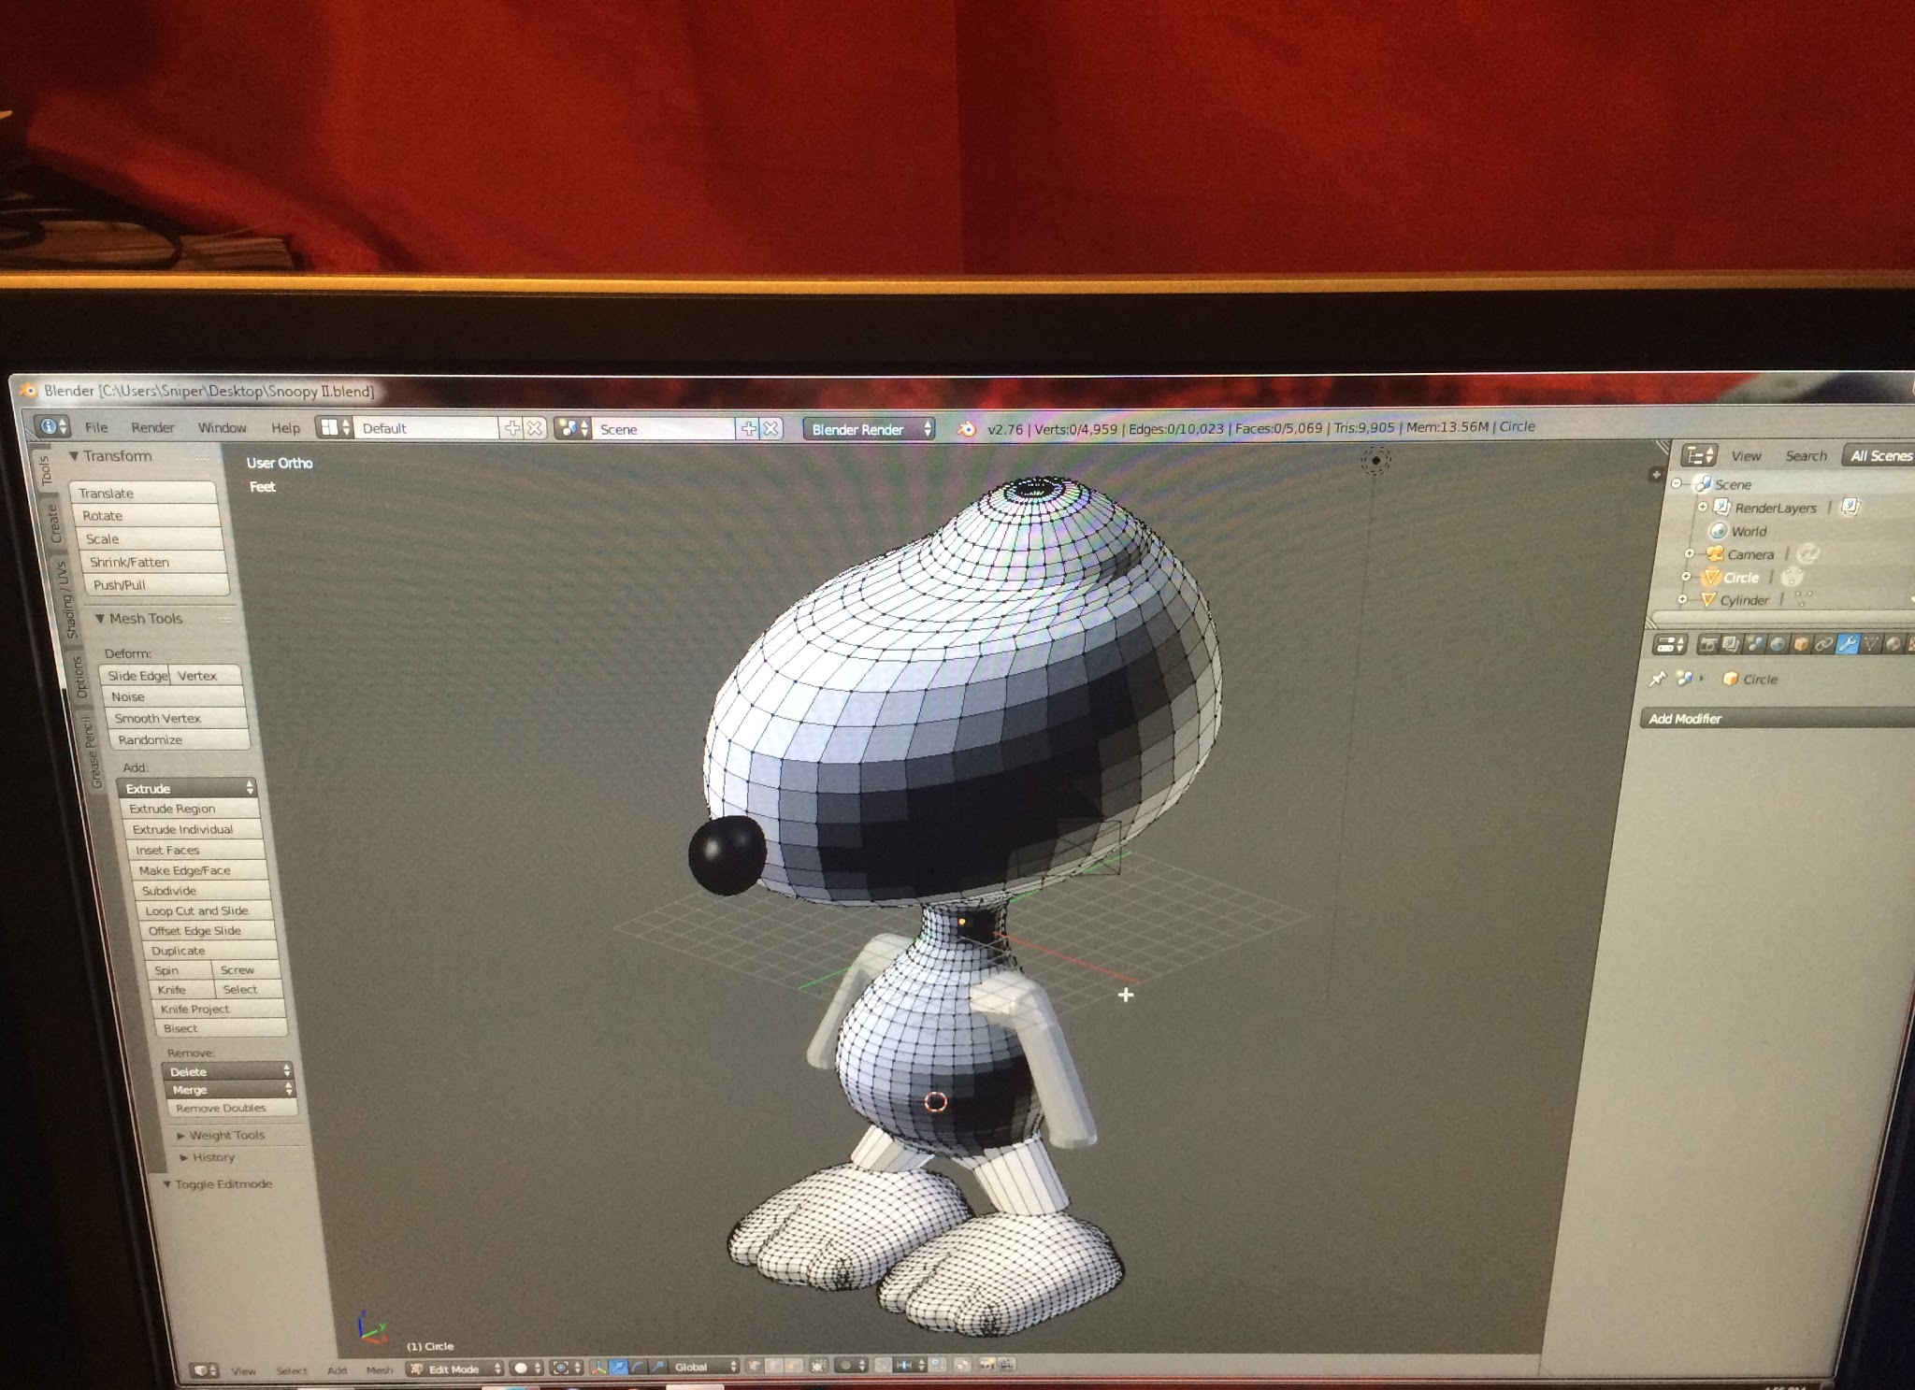Open the Render properties tab (camera icon)
Viewport: 1915px width, 1390px height.
1707,644
